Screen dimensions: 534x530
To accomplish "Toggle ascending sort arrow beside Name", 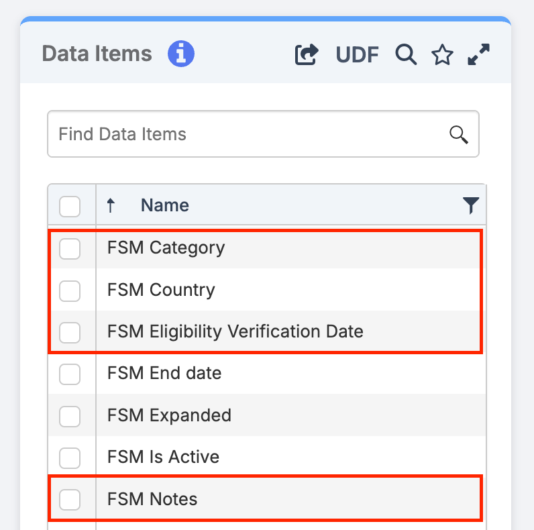I will click(x=111, y=205).
